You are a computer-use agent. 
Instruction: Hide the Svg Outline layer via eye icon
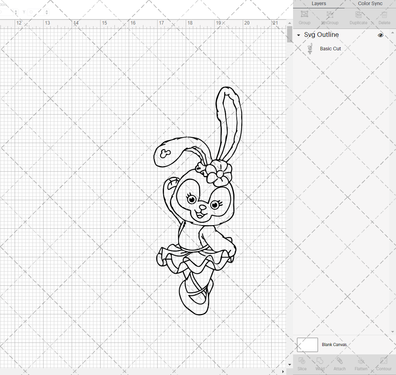(x=380, y=35)
